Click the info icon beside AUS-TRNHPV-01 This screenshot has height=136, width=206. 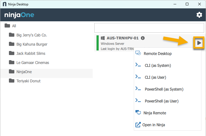tap(143, 38)
